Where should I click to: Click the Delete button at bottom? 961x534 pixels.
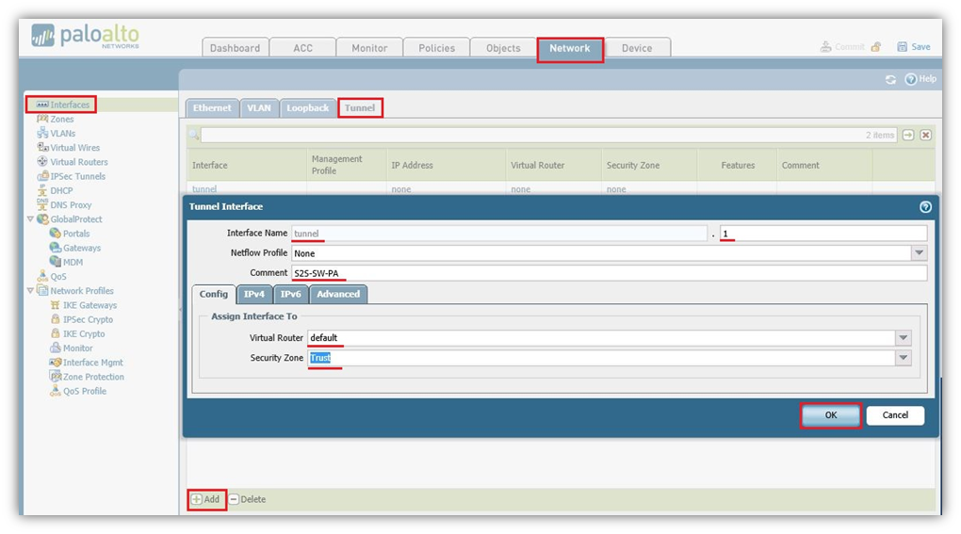(x=248, y=499)
